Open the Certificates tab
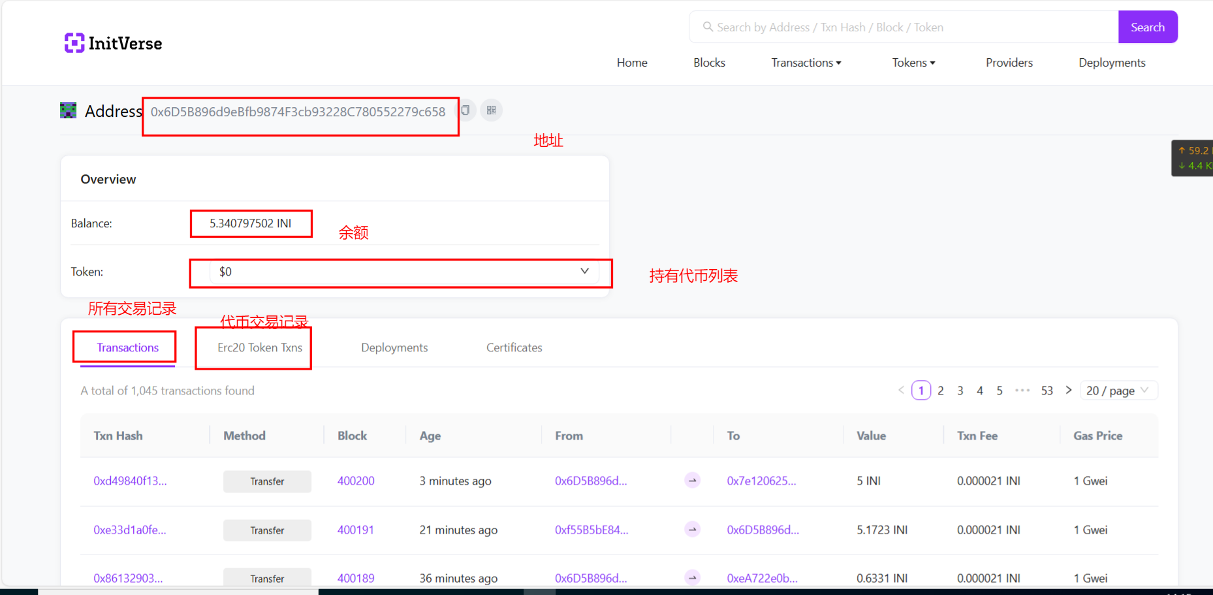The width and height of the screenshot is (1213, 595). click(x=514, y=347)
